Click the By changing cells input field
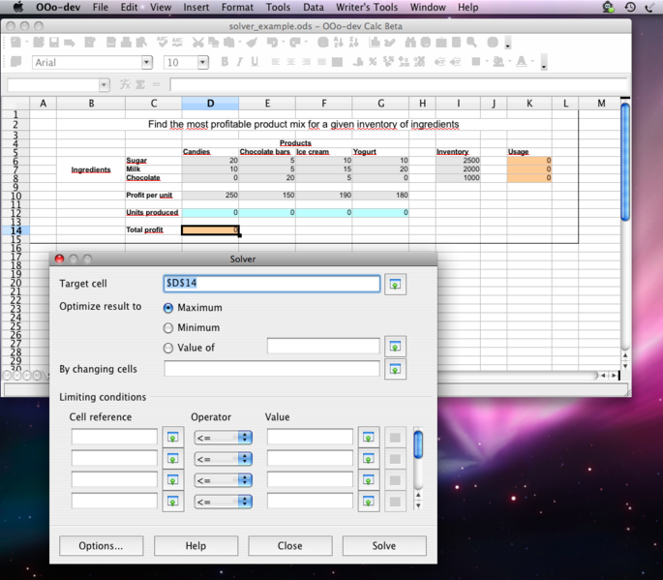This screenshot has width=663, height=580. tap(272, 369)
